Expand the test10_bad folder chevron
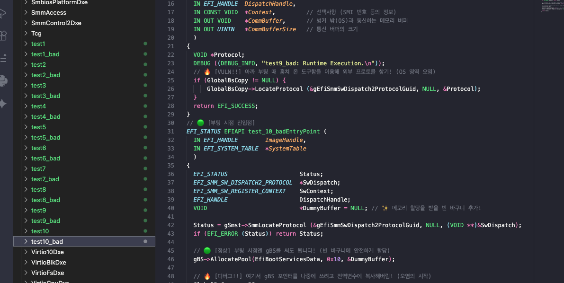This screenshot has width=564, height=283. (26, 241)
